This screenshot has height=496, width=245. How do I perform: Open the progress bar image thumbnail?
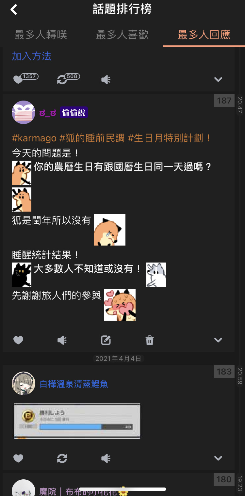(x=77, y=421)
